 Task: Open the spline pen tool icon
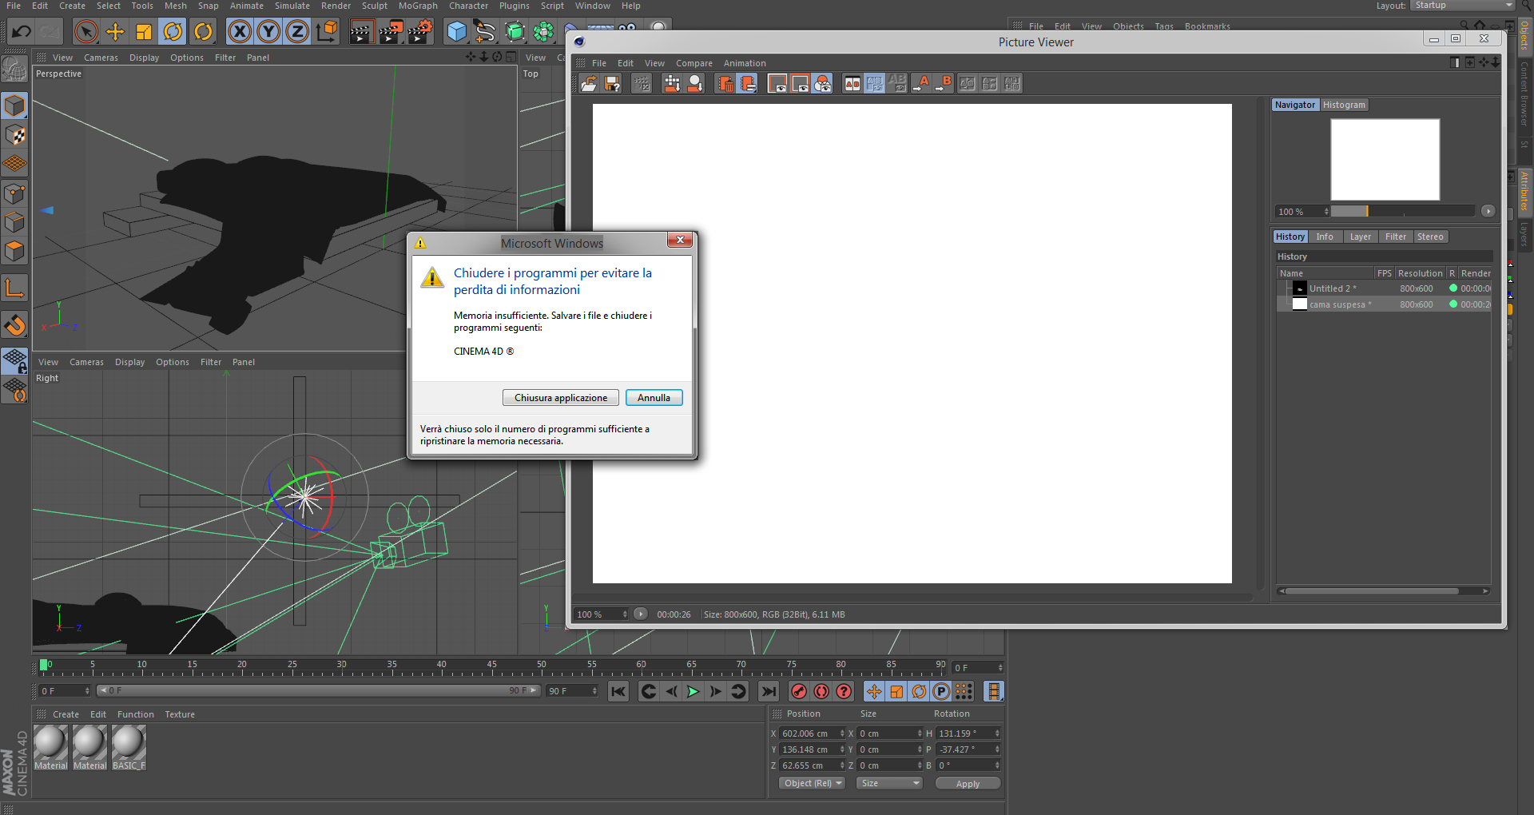point(485,32)
